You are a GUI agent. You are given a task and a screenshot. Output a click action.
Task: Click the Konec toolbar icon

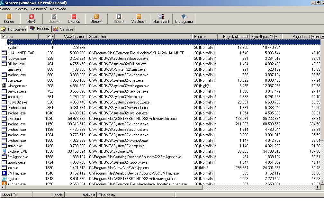coord(9,16)
